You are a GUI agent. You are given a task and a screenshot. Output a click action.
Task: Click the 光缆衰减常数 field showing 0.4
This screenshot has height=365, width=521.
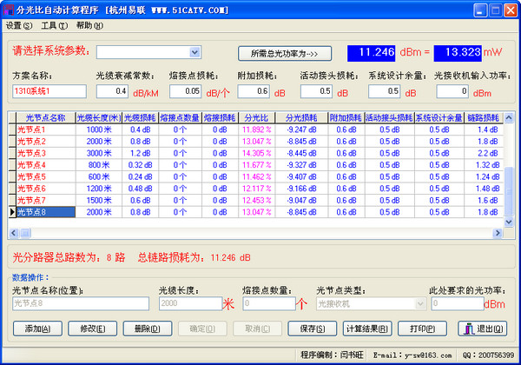(112, 91)
